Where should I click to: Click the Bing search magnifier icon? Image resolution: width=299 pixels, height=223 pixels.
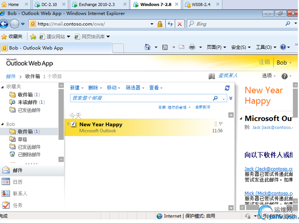(288, 24)
